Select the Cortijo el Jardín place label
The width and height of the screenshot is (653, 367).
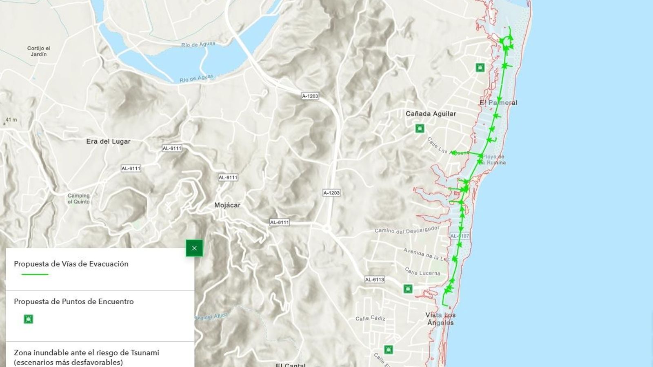click(39, 51)
